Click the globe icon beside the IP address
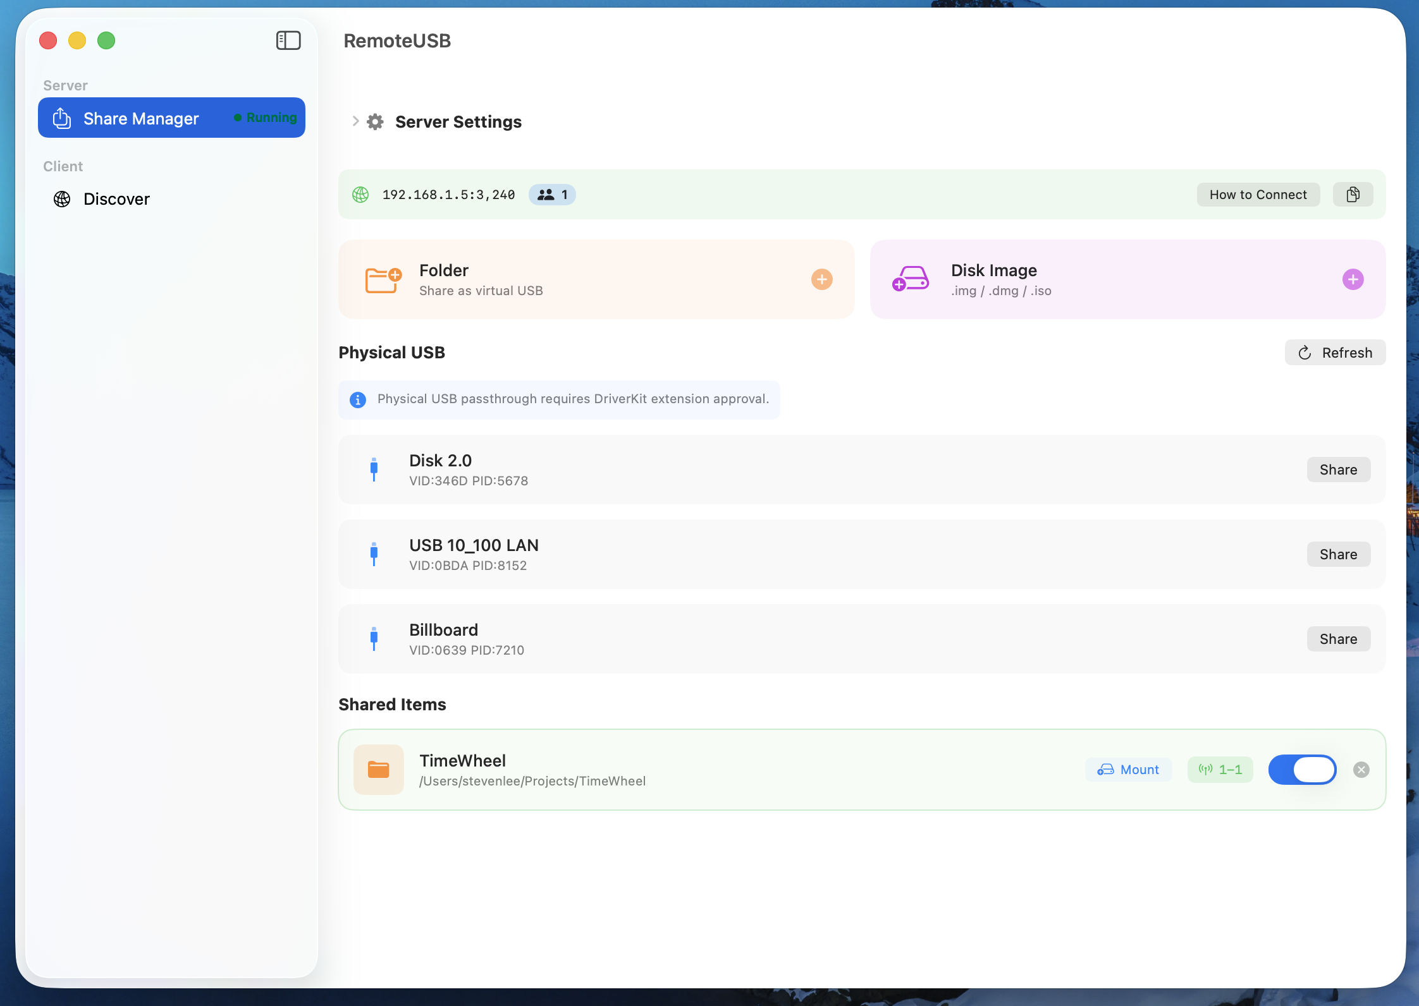This screenshot has height=1006, width=1419. point(360,195)
